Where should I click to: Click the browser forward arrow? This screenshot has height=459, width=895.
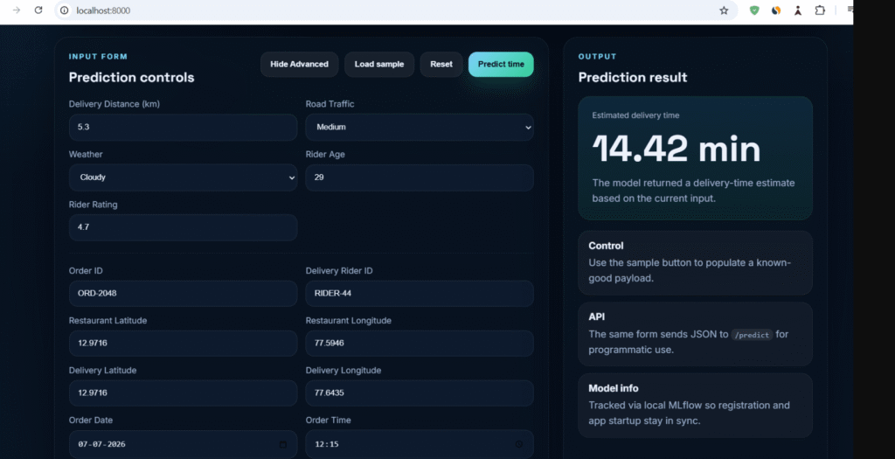pos(17,10)
